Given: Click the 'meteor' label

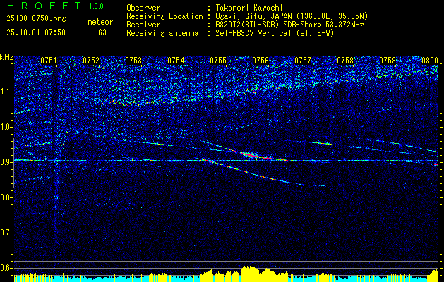Looking at the screenshot, I should (x=100, y=22).
